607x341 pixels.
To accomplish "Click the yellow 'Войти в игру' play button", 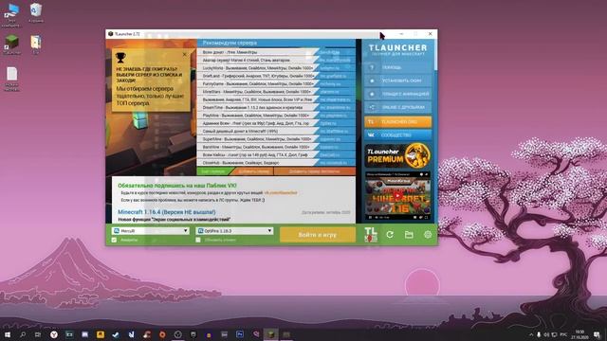I will tap(318, 234).
